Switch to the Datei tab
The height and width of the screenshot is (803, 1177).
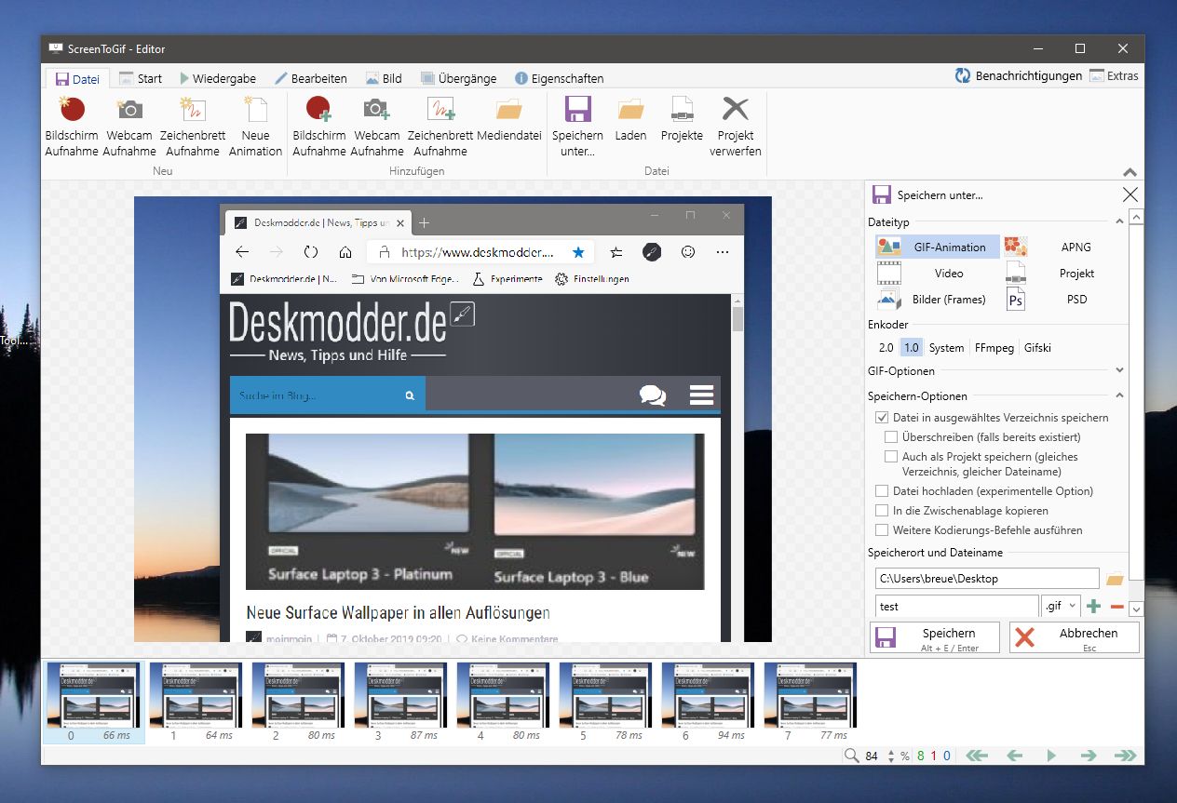[x=77, y=79]
